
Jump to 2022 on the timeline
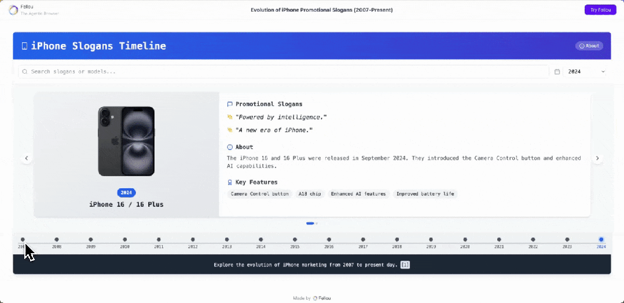[533, 240]
